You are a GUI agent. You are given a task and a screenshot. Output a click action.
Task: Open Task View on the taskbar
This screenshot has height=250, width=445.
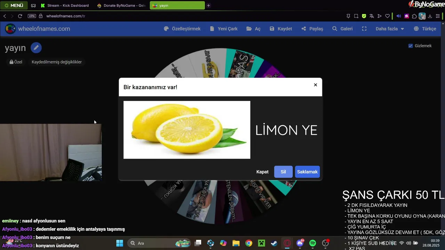(x=198, y=243)
